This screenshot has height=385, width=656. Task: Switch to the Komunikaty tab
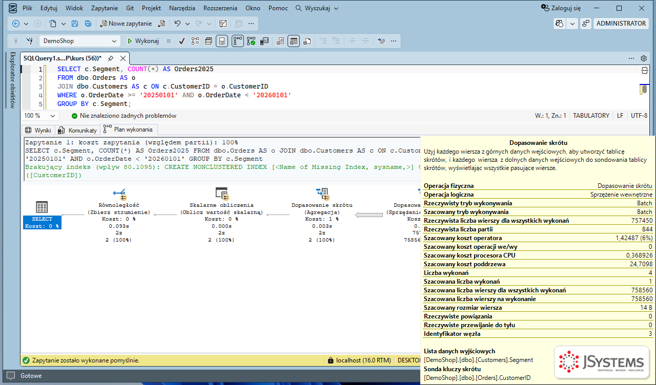click(x=78, y=130)
